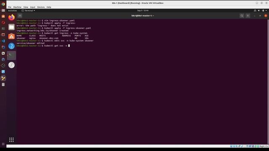269x151 pixels.
Task: Click the highlighted key-shaped icon in the host launcher
Action: (3, 78)
